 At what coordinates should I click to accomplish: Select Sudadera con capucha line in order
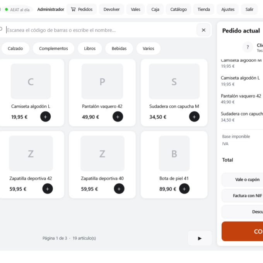(x=242, y=117)
